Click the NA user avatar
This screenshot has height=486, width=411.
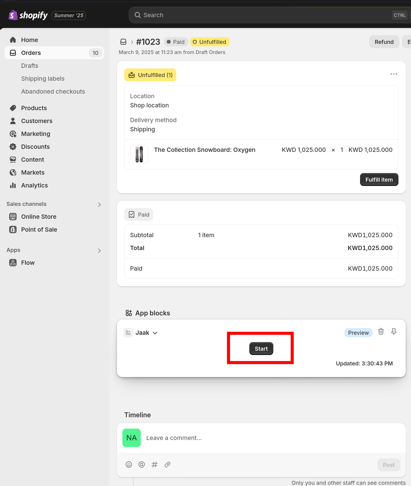click(x=132, y=438)
